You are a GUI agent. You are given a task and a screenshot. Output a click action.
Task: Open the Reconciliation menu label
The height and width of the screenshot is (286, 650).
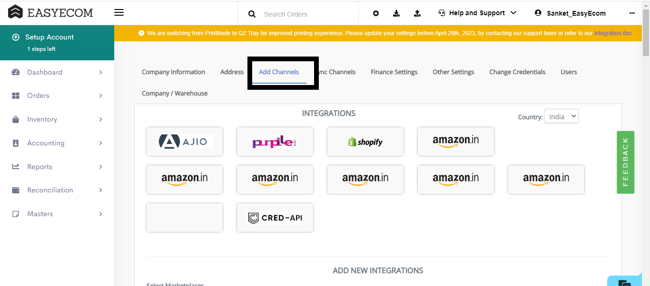(x=50, y=190)
